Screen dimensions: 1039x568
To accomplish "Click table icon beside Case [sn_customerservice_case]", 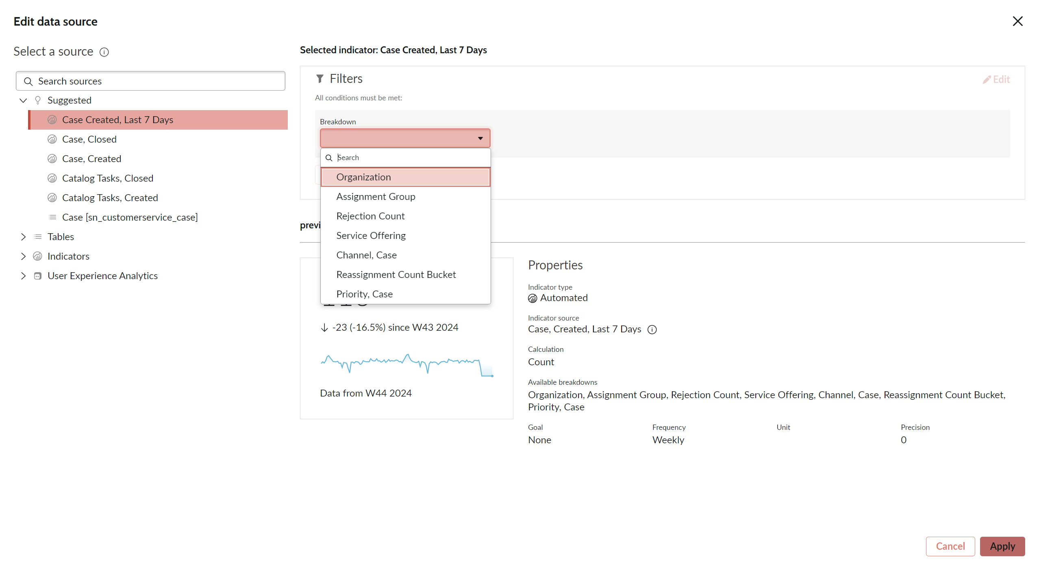I will [52, 217].
